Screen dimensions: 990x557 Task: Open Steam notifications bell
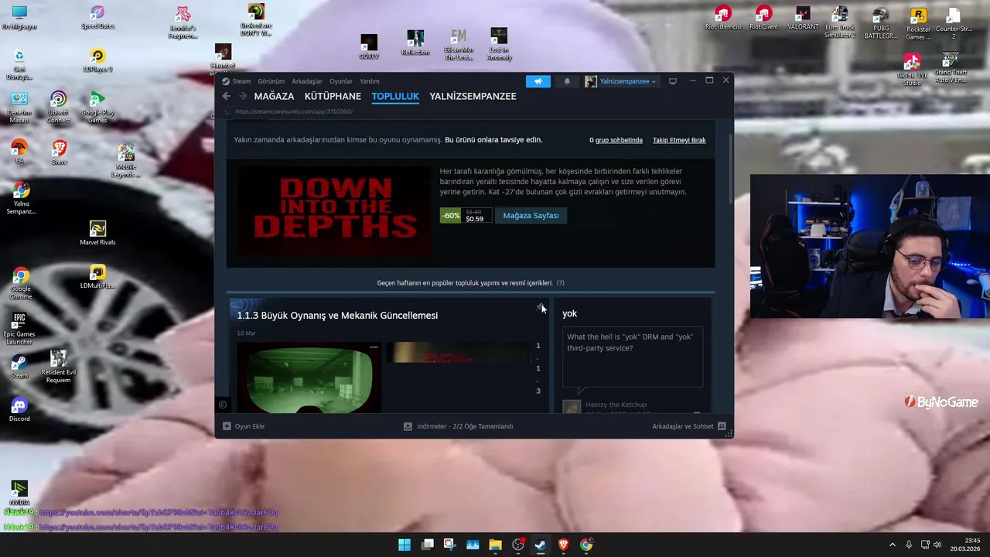tap(567, 81)
